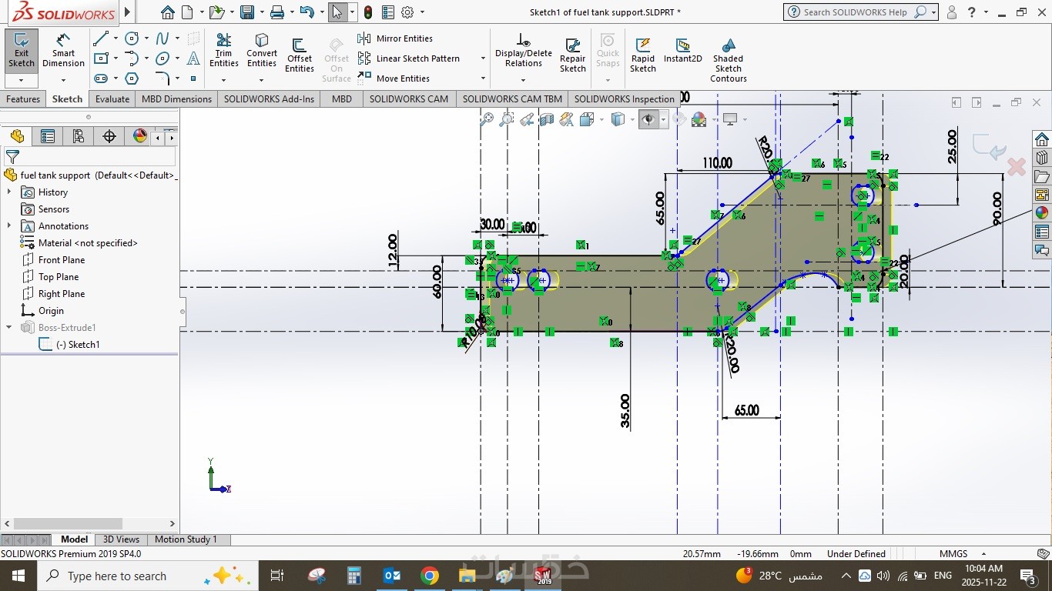Click the Search SOLIDWORKS Help field

(855, 12)
